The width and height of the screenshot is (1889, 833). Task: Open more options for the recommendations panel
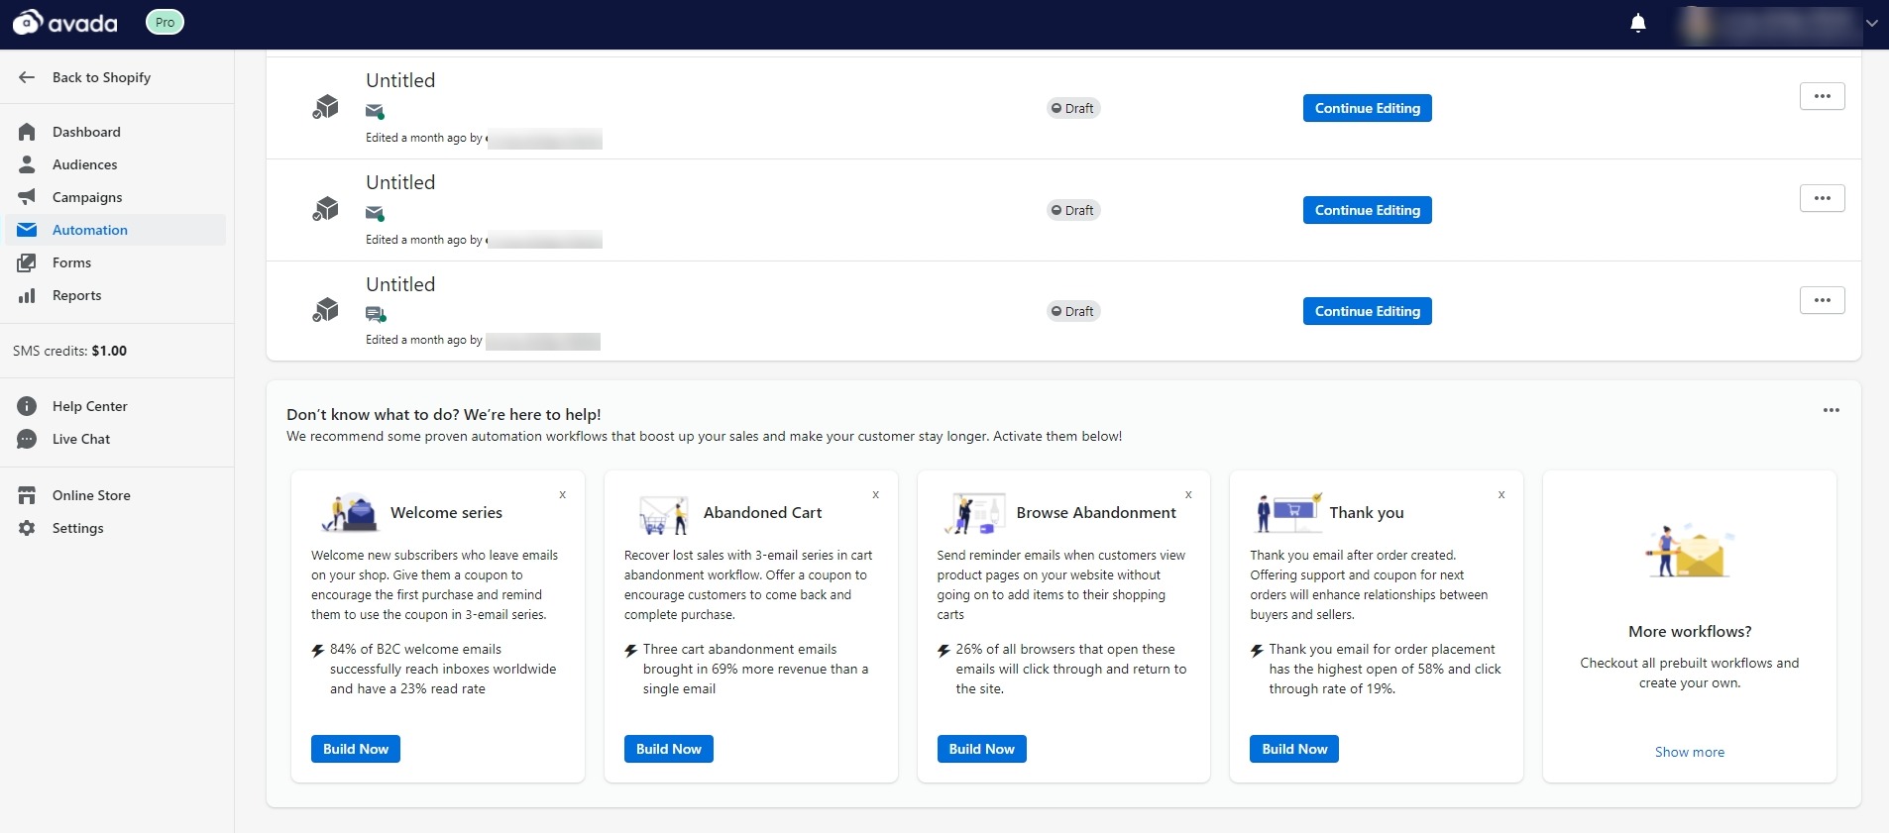[1831, 410]
